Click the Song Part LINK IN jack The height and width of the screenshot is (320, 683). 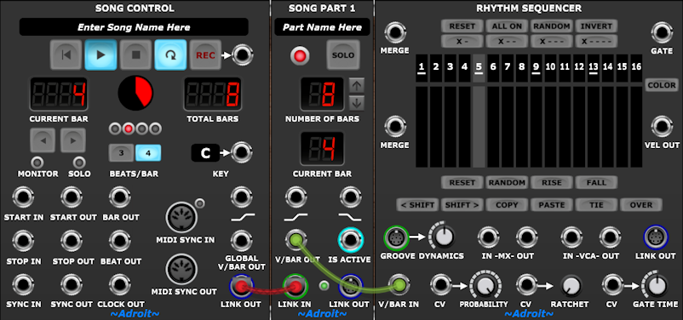pyautogui.click(x=296, y=287)
